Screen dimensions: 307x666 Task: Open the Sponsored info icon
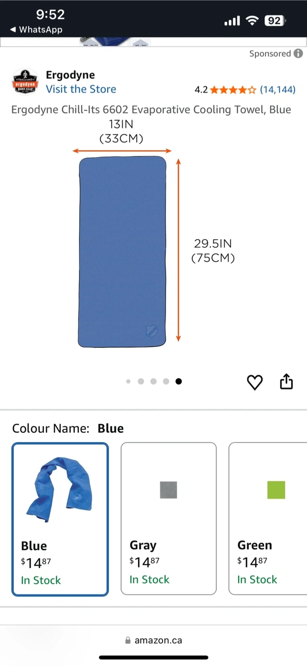(299, 54)
